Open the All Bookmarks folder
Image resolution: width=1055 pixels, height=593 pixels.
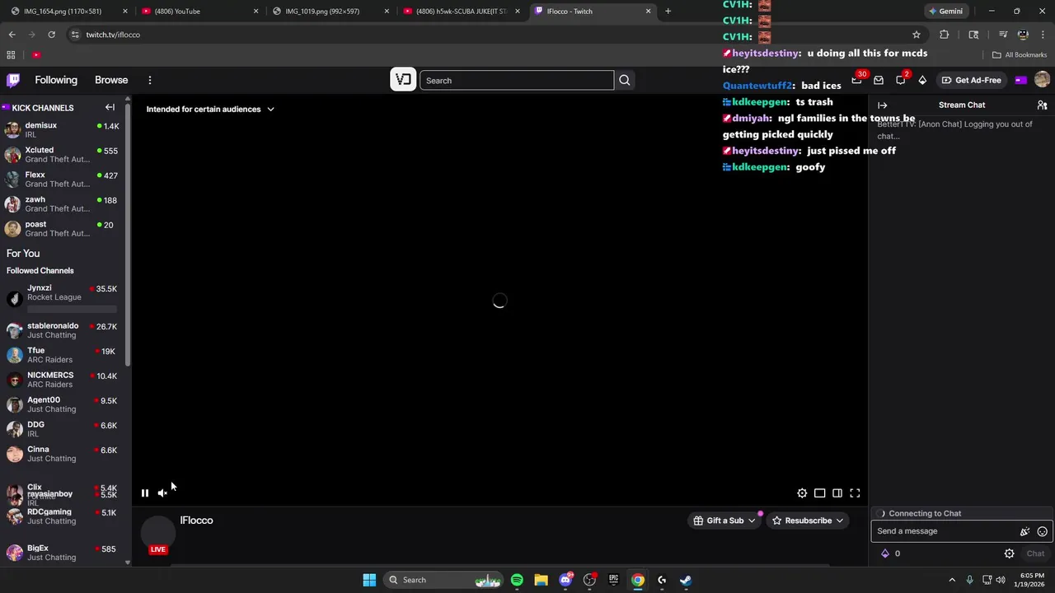pos(1020,55)
